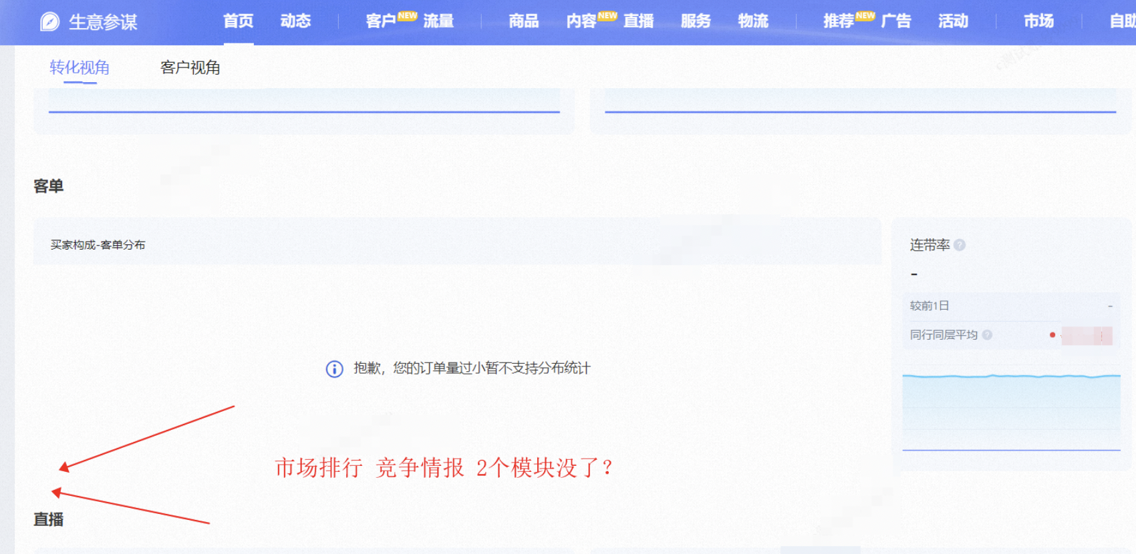Click the 抱歉,您的订单量过小暂不支持分布统计 message
The width and height of the screenshot is (1136, 554).
(472, 368)
